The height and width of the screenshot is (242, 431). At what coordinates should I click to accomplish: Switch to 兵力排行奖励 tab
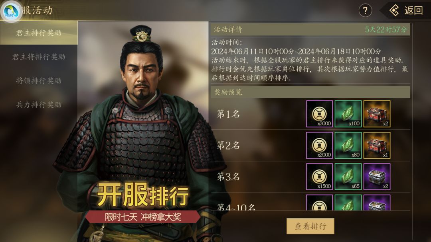click(38, 104)
